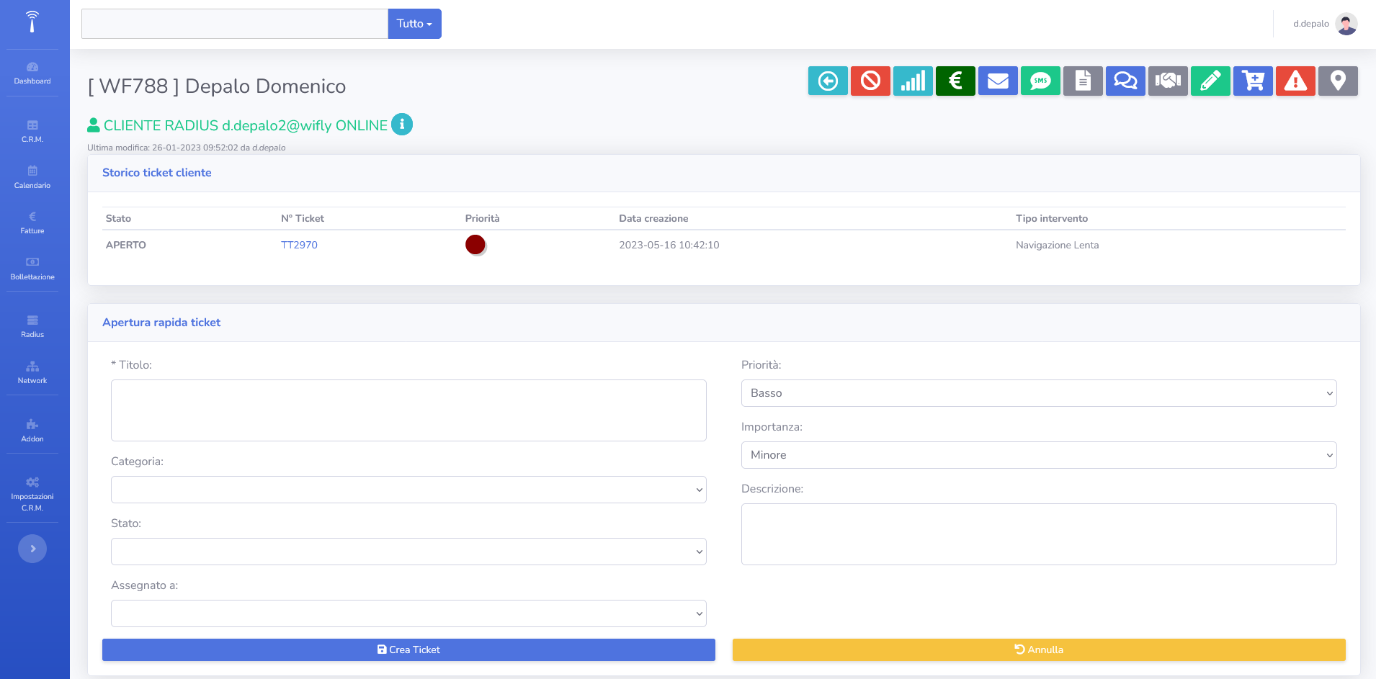Open the Categoria dropdown

tap(408, 490)
